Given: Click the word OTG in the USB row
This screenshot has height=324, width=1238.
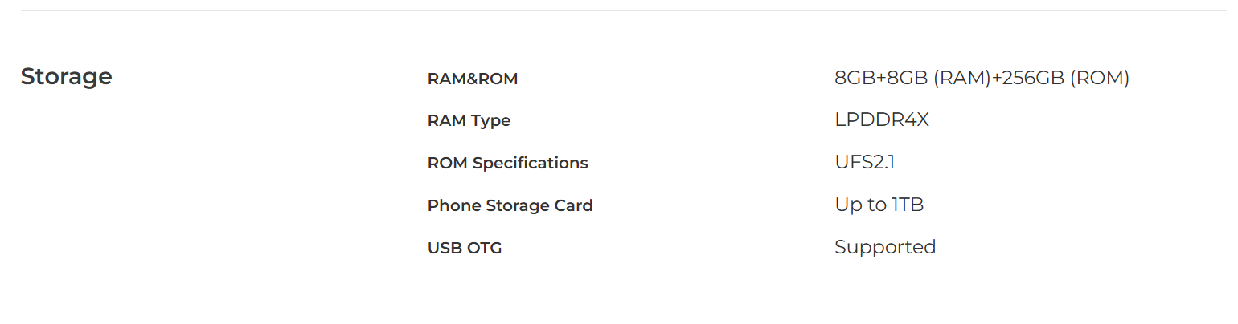Looking at the screenshot, I should pyautogui.click(x=484, y=248).
